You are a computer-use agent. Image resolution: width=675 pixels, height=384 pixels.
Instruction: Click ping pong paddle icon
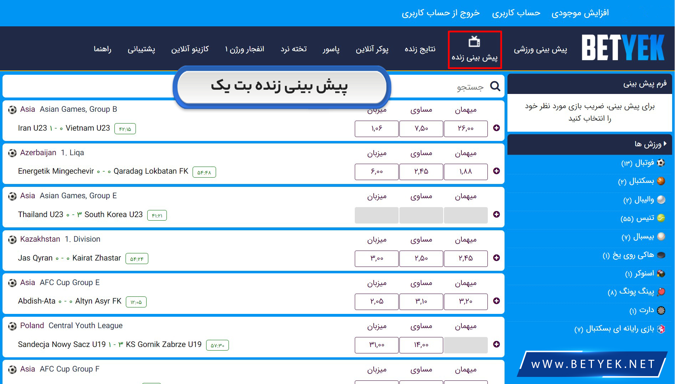(x=661, y=292)
